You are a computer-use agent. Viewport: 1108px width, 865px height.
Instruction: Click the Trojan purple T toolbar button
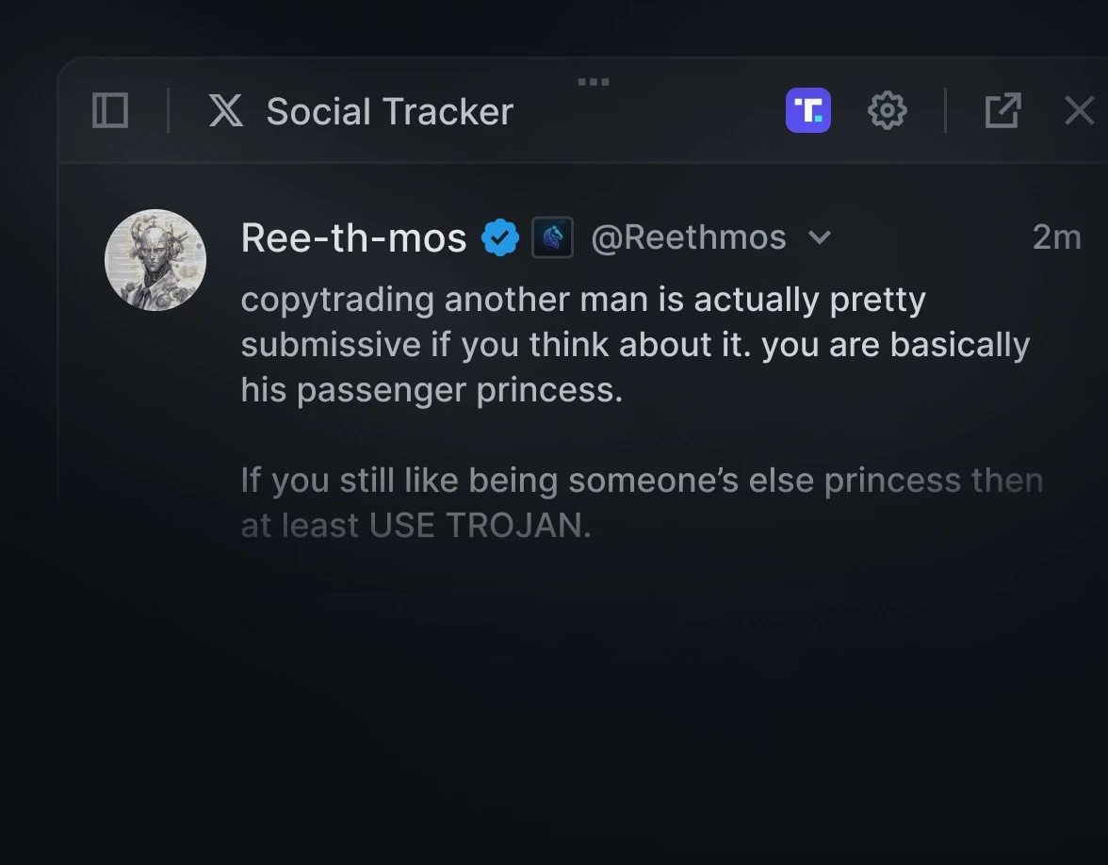click(x=808, y=110)
